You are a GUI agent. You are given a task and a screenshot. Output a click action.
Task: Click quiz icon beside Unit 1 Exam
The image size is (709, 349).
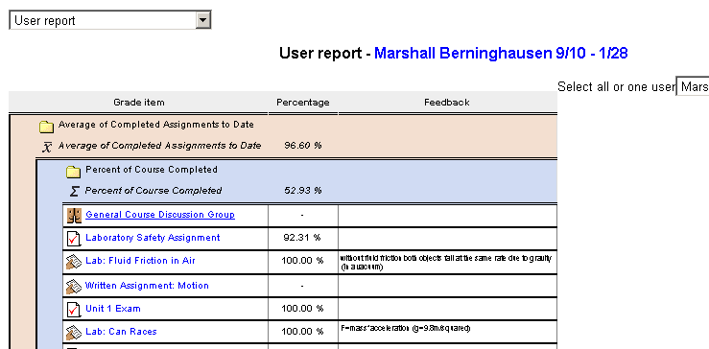point(74,310)
